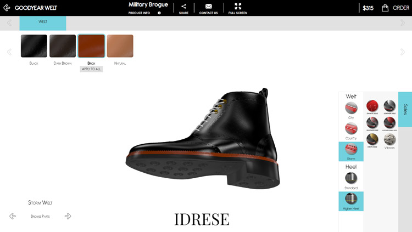Click the Apply To All button
The width and height of the screenshot is (412, 232).
(91, 69)
